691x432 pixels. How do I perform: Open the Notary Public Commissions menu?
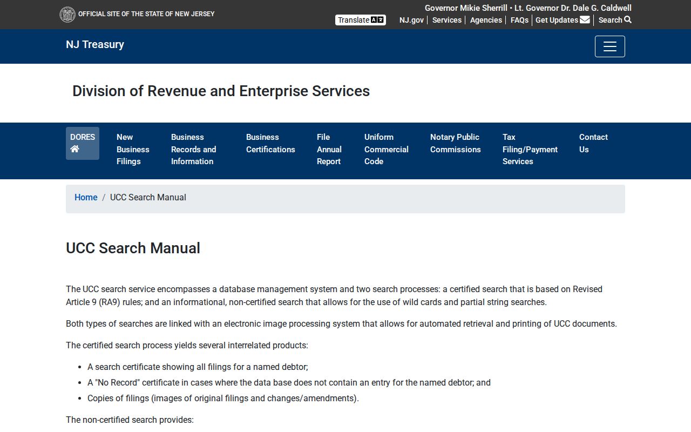456,143
